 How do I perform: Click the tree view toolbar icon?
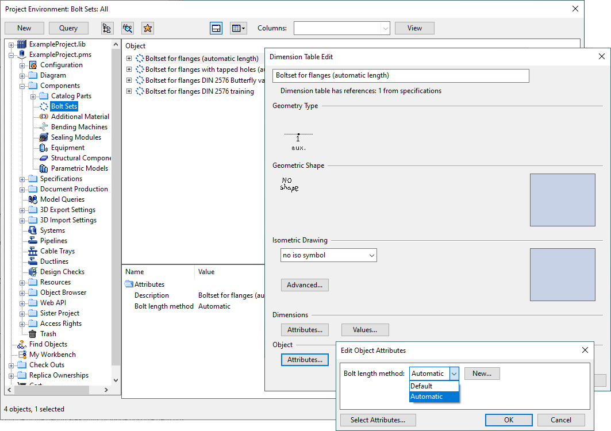click(x=107, y=28)
